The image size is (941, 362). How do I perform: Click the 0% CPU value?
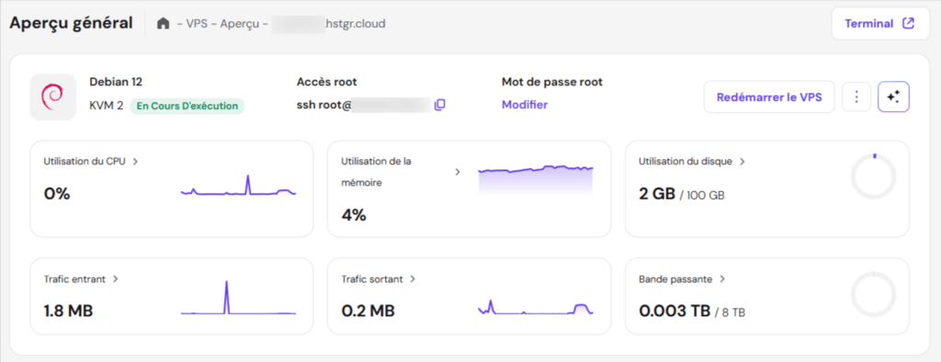[57, 194]
